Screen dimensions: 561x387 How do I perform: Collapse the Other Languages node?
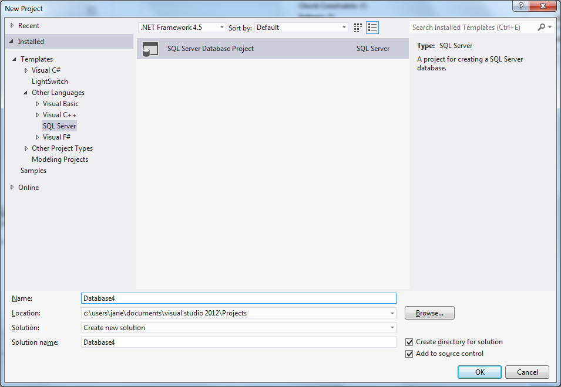pyautogui.click(x=26, y=93)
